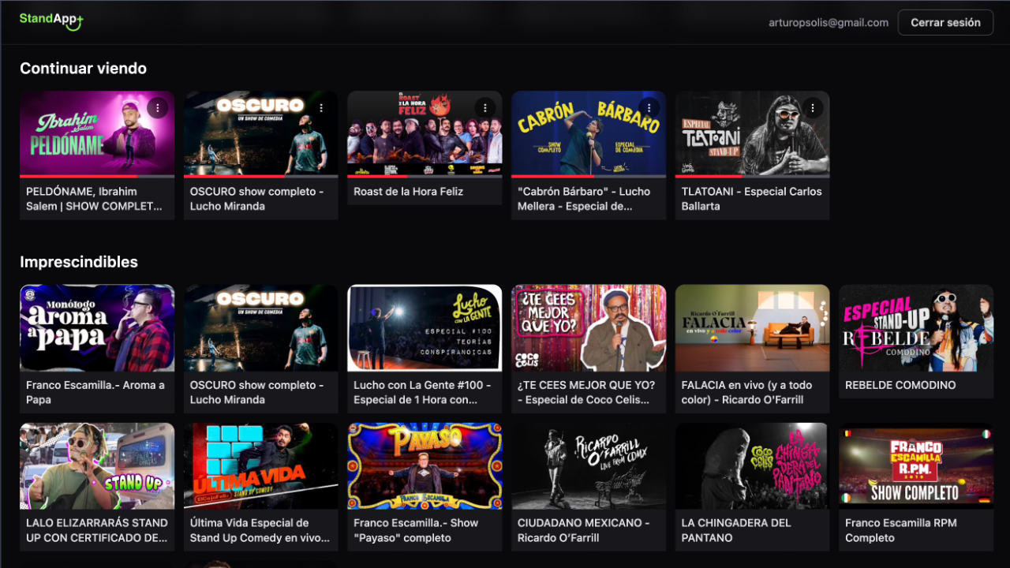Open the Payaso Franco Escamilla thumbnail
1010x568 pixels.
(425, 466)
